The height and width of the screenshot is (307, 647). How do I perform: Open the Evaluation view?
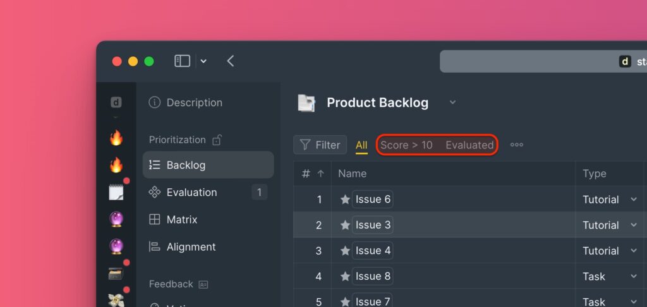coord(208,192)
